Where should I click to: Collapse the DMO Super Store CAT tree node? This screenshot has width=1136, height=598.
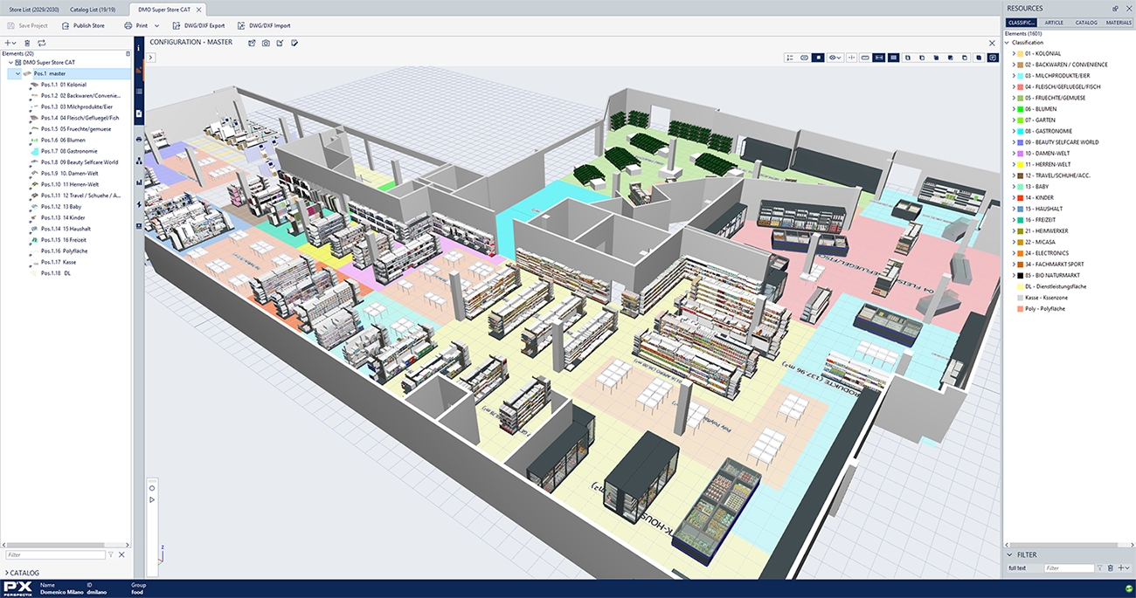pyautogui.click(x=10, y=63)
